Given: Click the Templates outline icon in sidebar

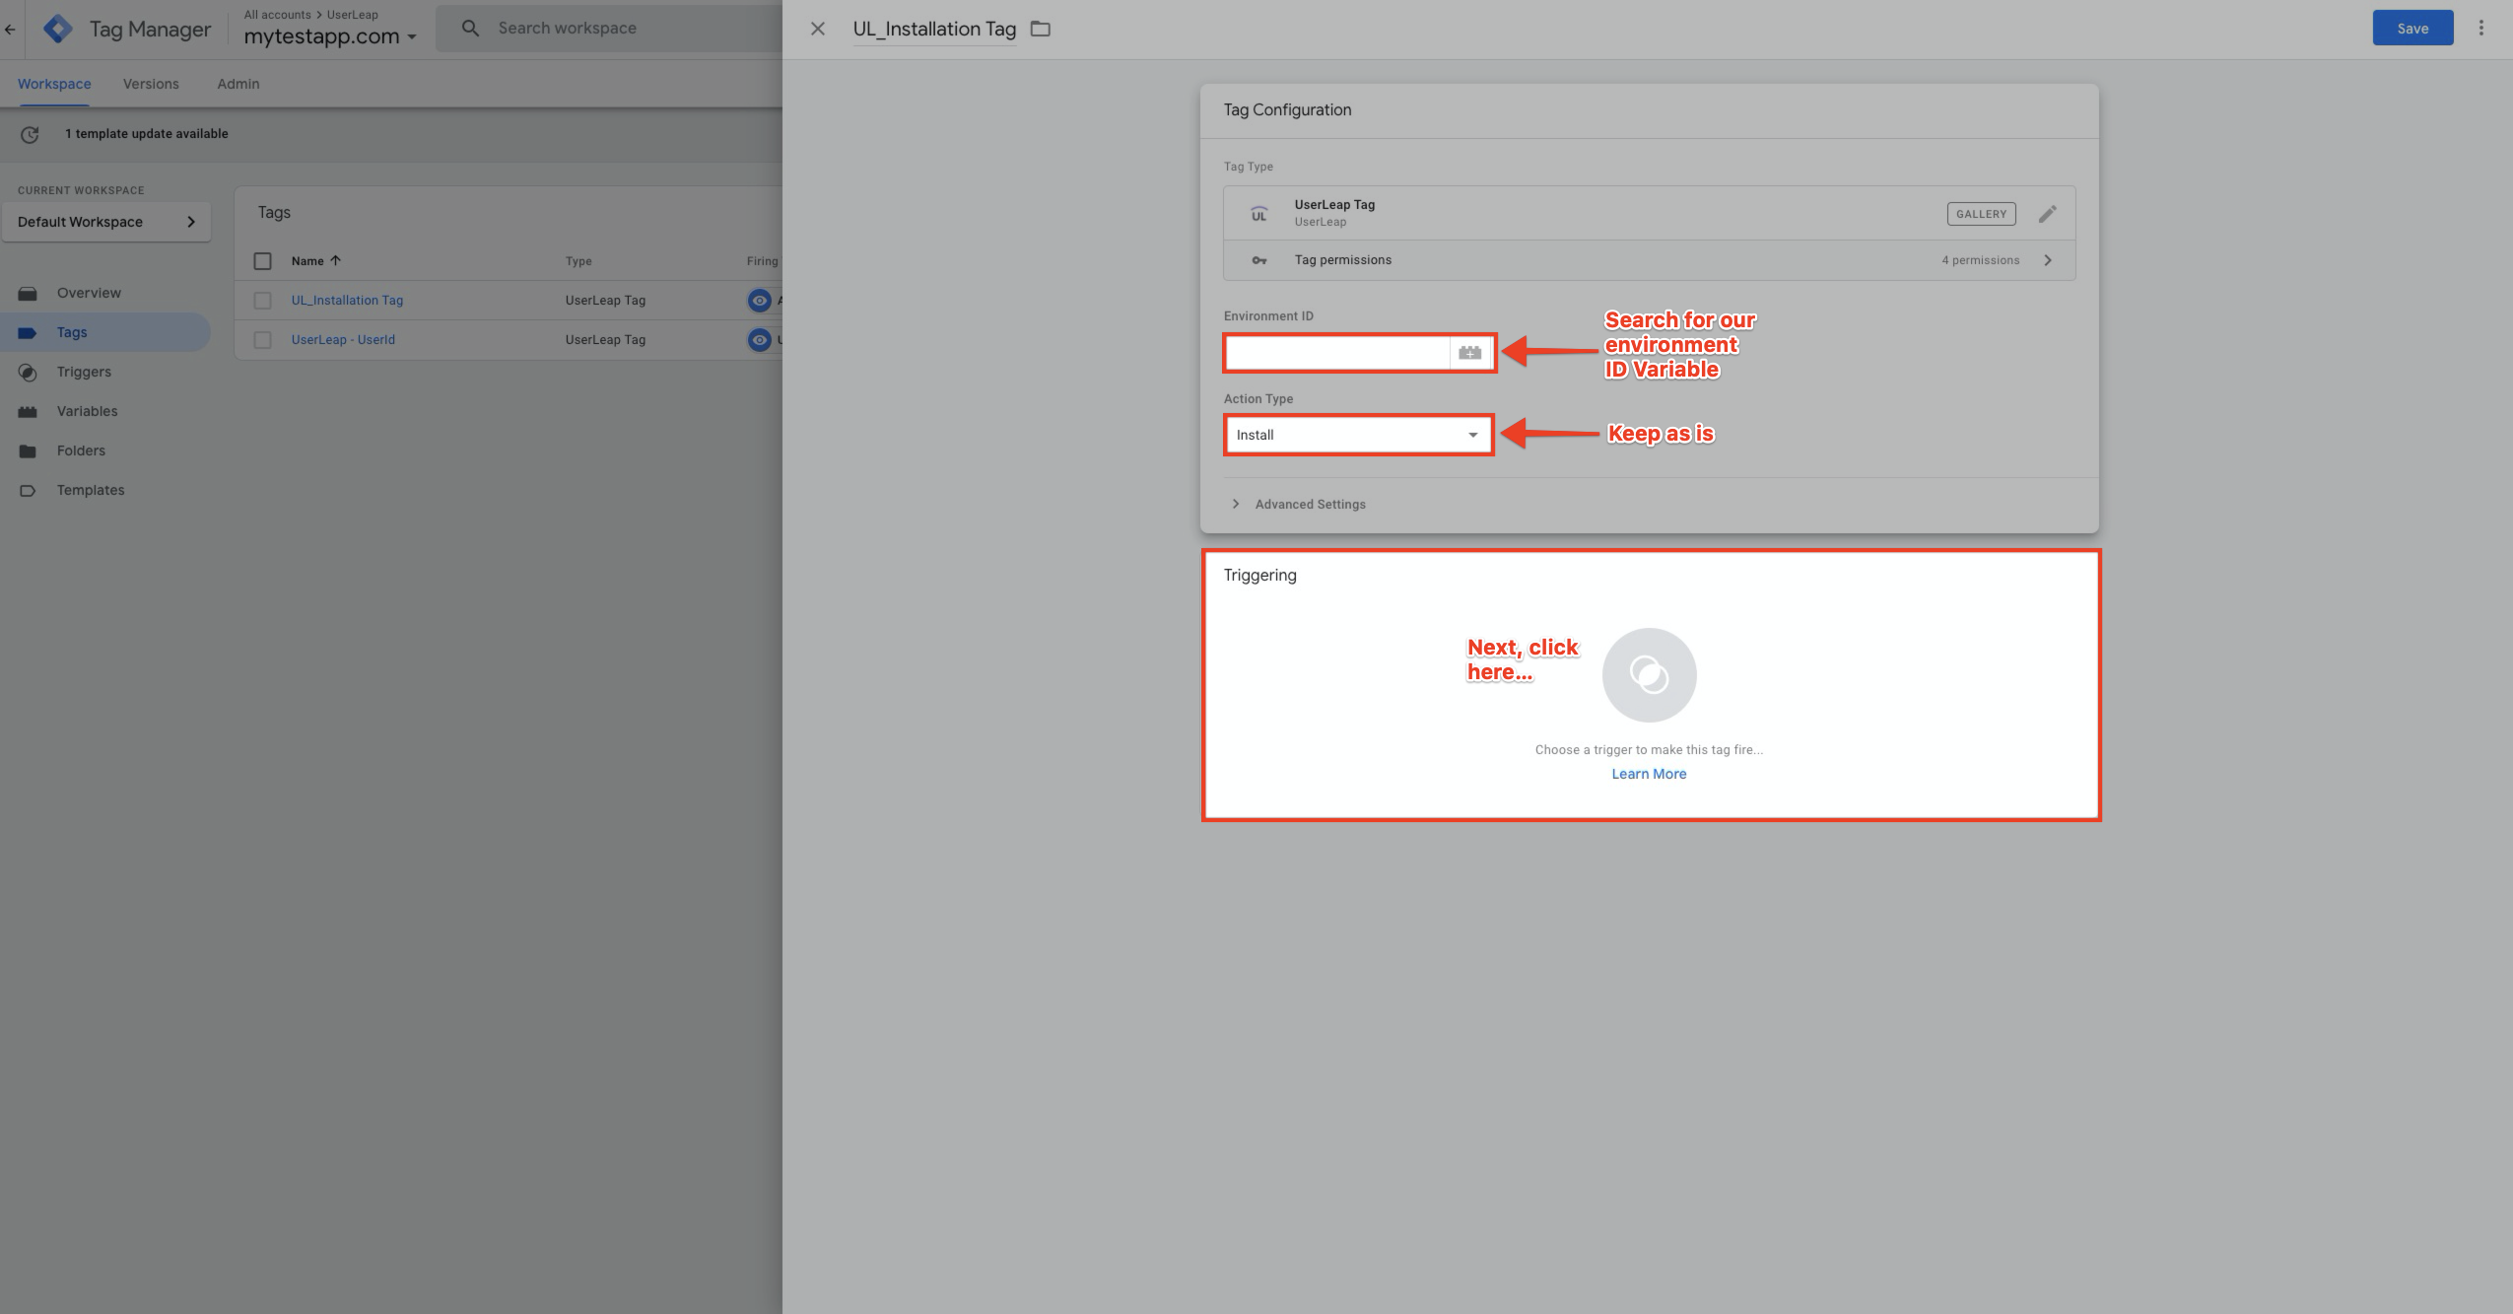Looking at the screenshot, I should click(x=28, y=490).
